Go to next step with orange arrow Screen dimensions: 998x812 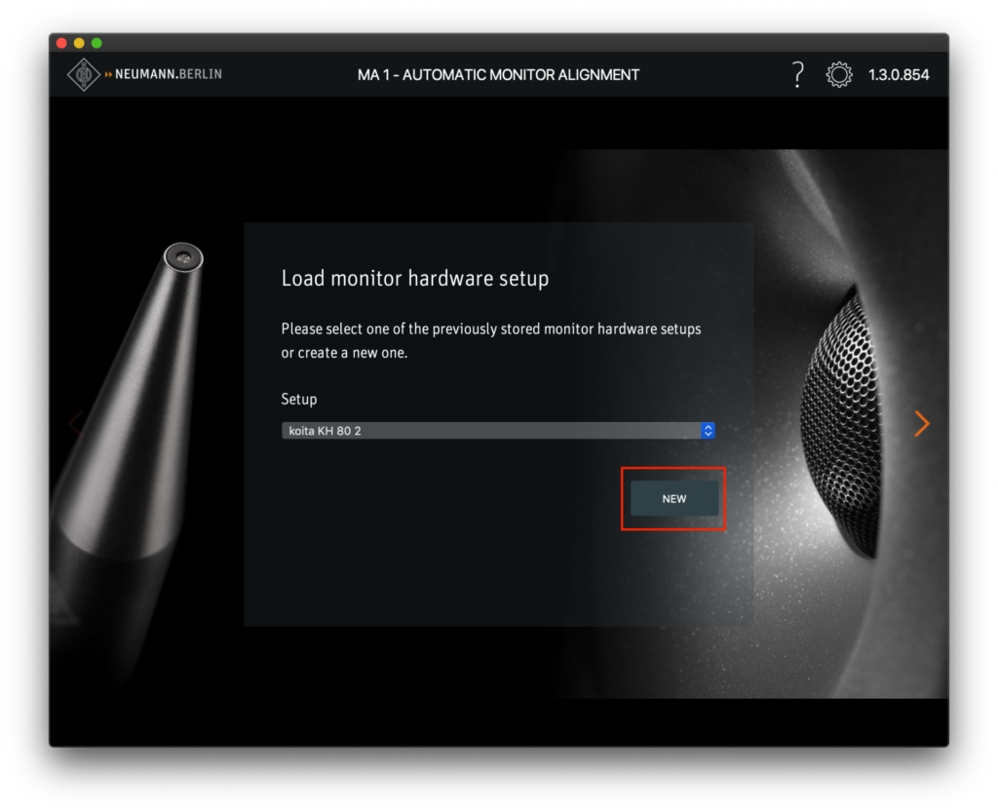pyautogui.click(x=922, y=423)
